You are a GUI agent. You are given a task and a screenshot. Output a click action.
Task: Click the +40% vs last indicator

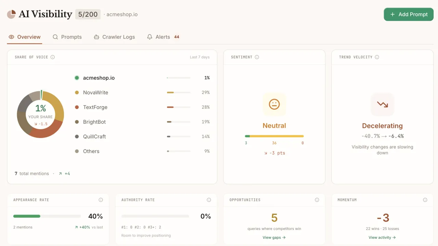point(89,227)
